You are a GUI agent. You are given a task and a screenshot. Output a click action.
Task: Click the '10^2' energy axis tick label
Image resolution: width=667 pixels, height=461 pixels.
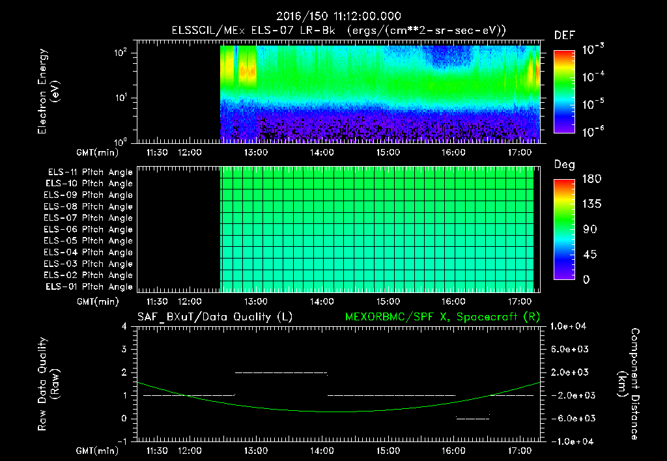pyautogui.click(x=121, y=53)
